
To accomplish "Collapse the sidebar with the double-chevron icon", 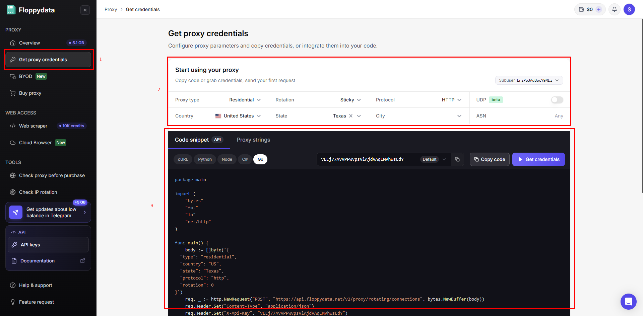I will pyautogui.click(x=85, y=10).
